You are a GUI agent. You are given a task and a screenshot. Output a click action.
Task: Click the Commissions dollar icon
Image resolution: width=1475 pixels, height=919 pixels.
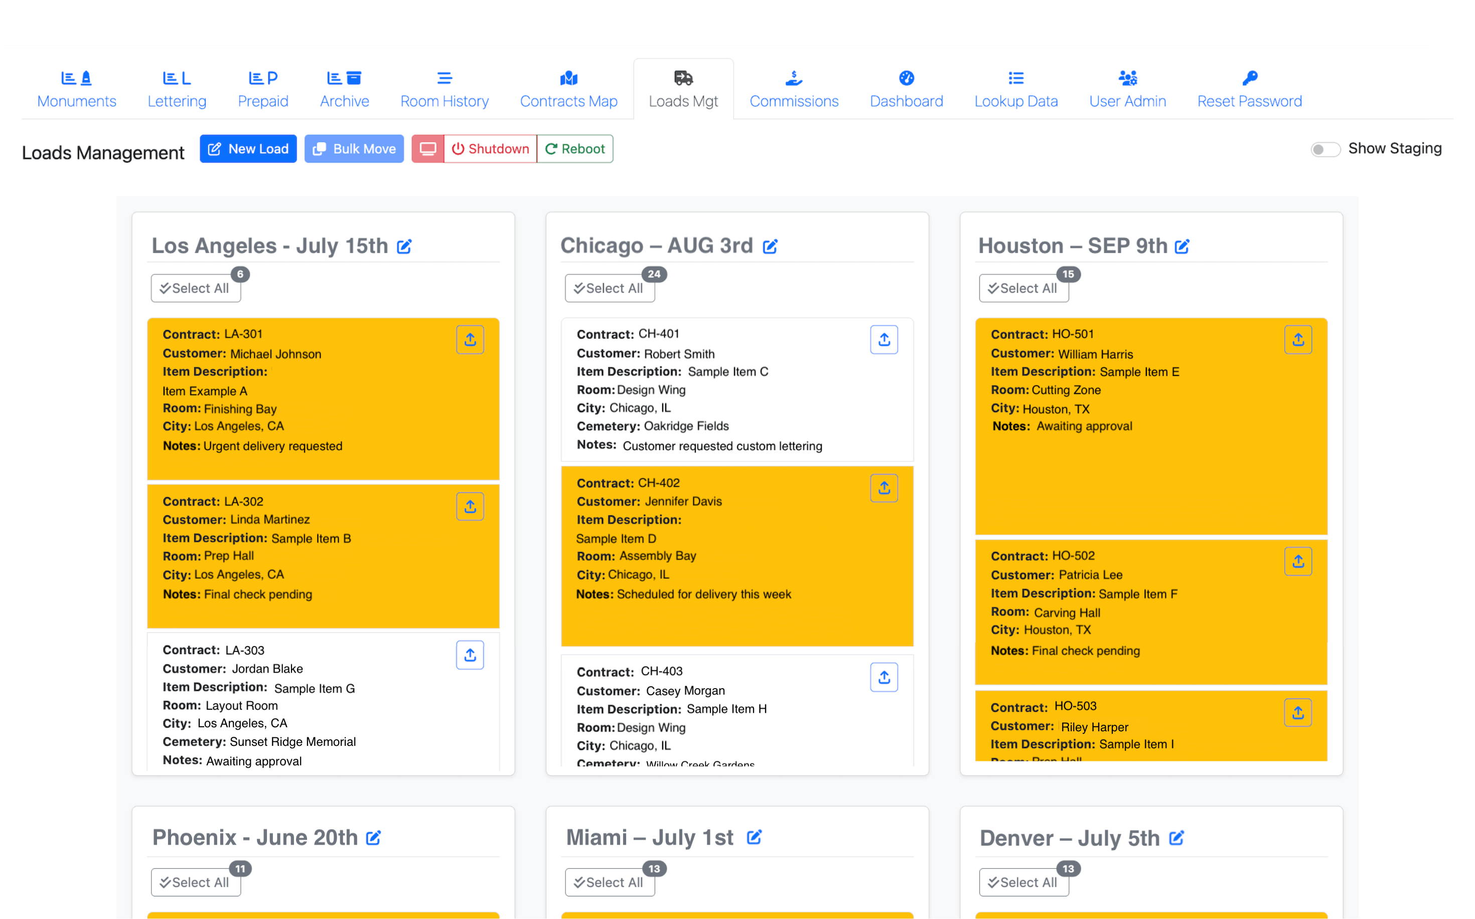click(x=793, y=77)
